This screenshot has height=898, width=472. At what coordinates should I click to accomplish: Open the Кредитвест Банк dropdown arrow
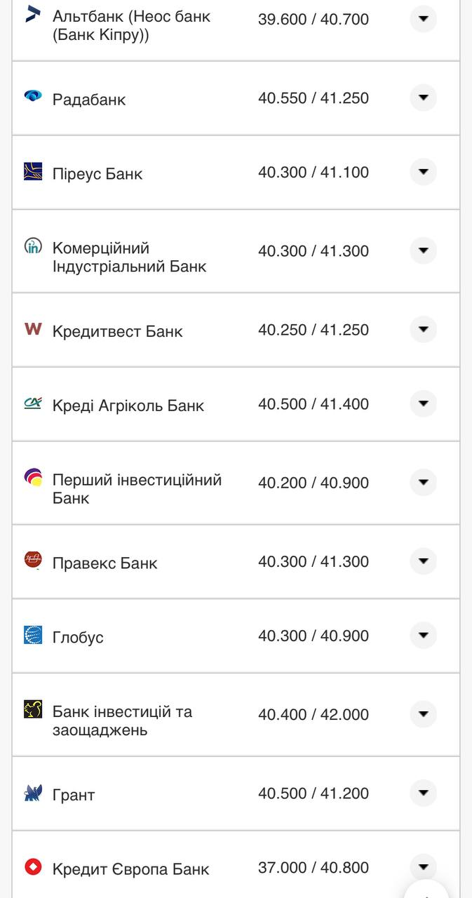423,330
